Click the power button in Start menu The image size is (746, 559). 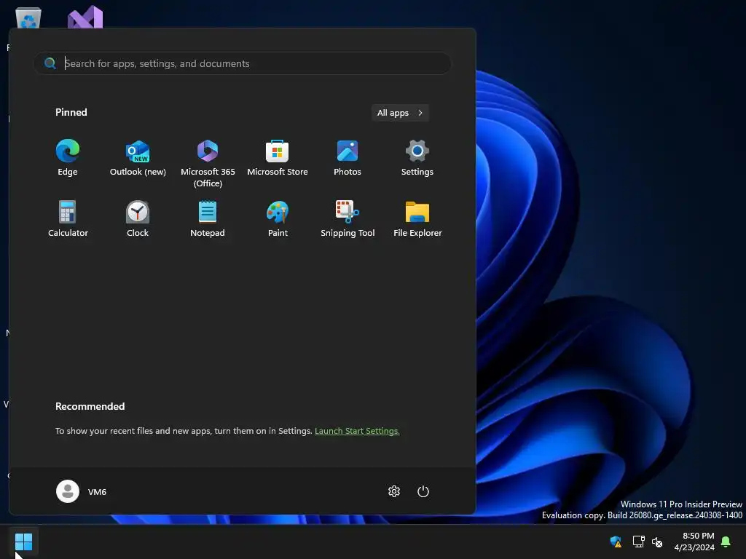click(x=423, y=491)
